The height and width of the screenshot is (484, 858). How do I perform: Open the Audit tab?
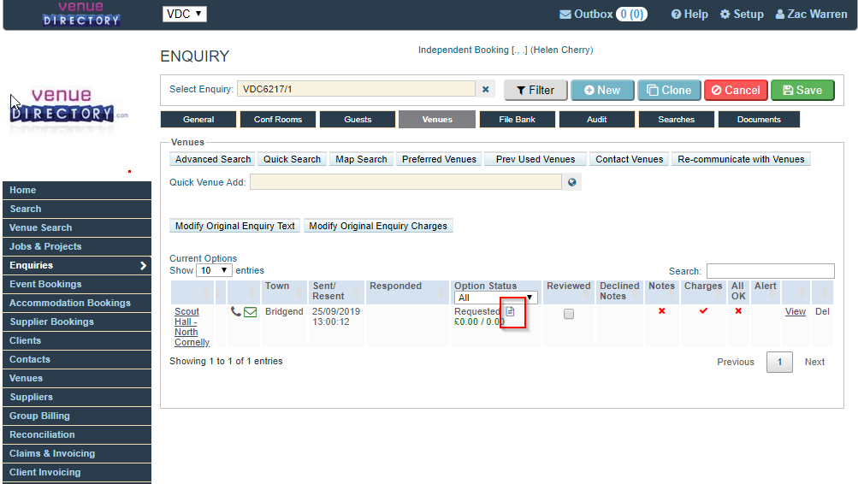click(x=596, y=119)
